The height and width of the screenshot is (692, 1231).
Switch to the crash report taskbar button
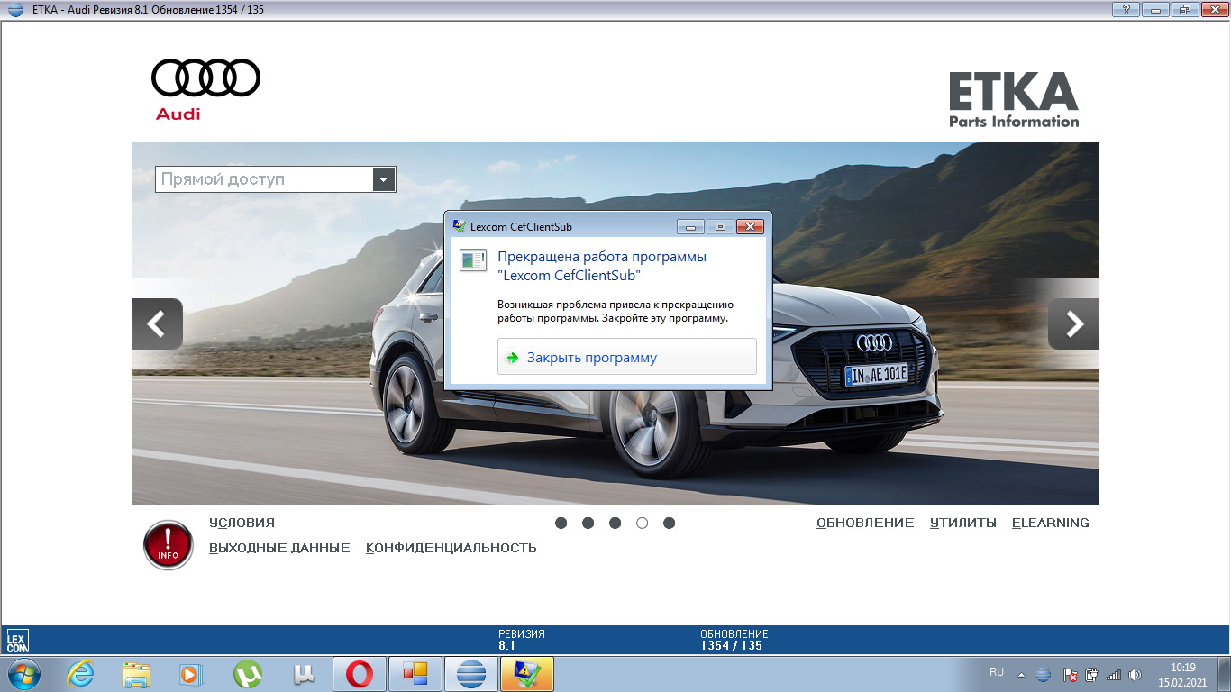pyautogui.click(x=527, y=674)
